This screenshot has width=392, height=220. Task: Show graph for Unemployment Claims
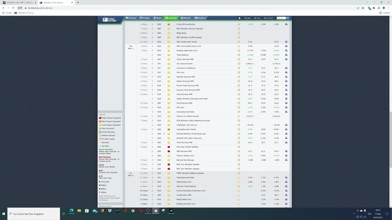286,129
